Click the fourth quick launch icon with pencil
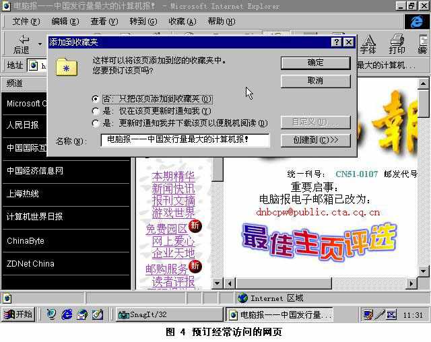Image resolution: width=431 pixels, height=342 pixels. 97,314
